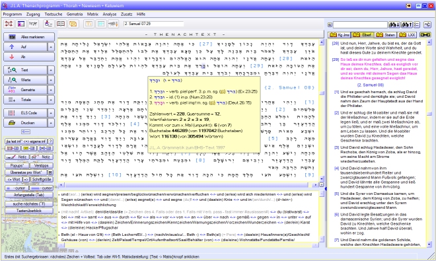The height and width of the screenshot is (261, 436).
Task: Open the Hilfe menu
Action: [x=141, y=14]
